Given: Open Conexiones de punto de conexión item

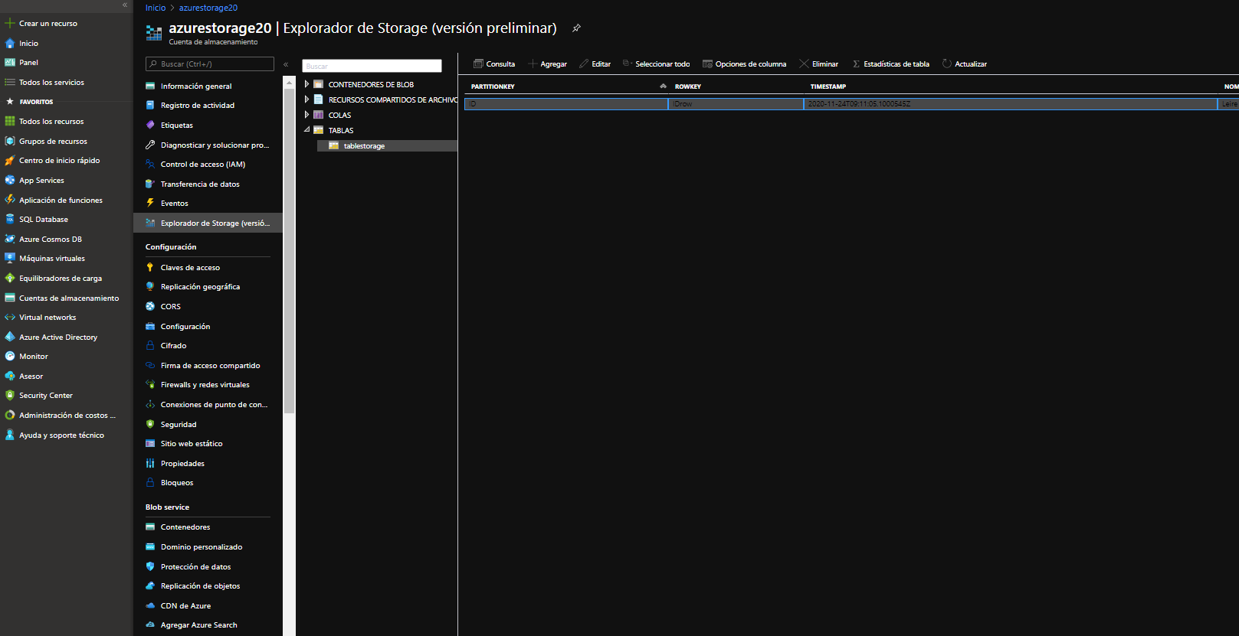Looking at the screenshot, I should click(214, 405).
